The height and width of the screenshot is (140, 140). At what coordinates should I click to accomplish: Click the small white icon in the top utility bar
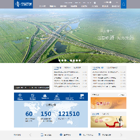pyautogui.click(x=95, y=3)
